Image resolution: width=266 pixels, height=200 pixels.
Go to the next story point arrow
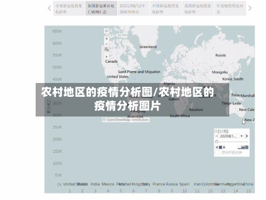[250, 8]
